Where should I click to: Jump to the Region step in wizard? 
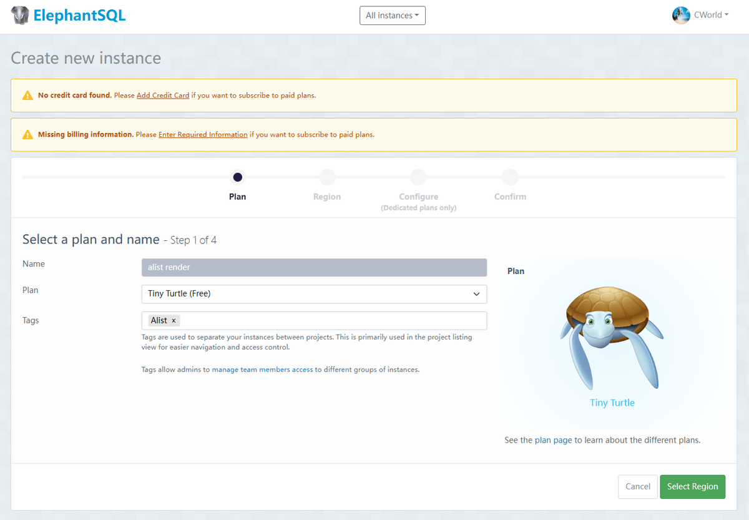(327, 177)
